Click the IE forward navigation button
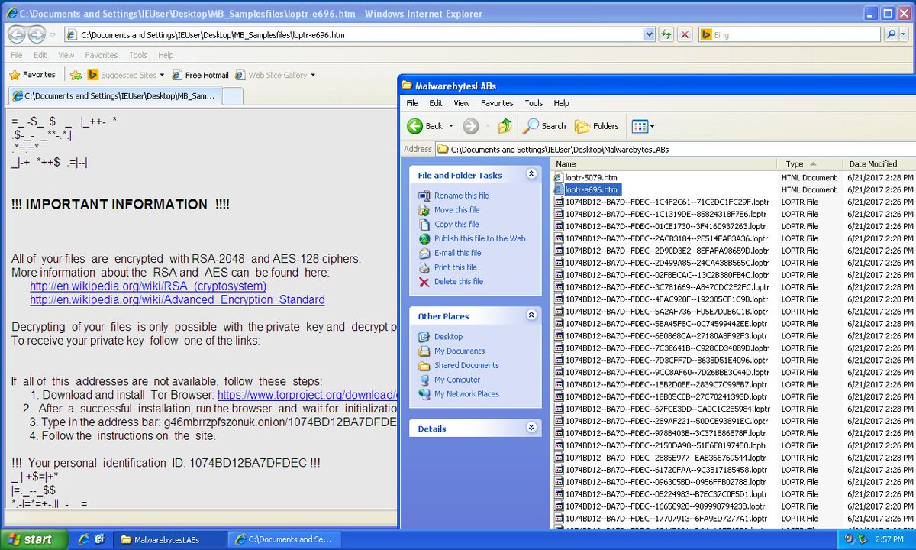Screen dimensions: 916x550 pos(37,34)
